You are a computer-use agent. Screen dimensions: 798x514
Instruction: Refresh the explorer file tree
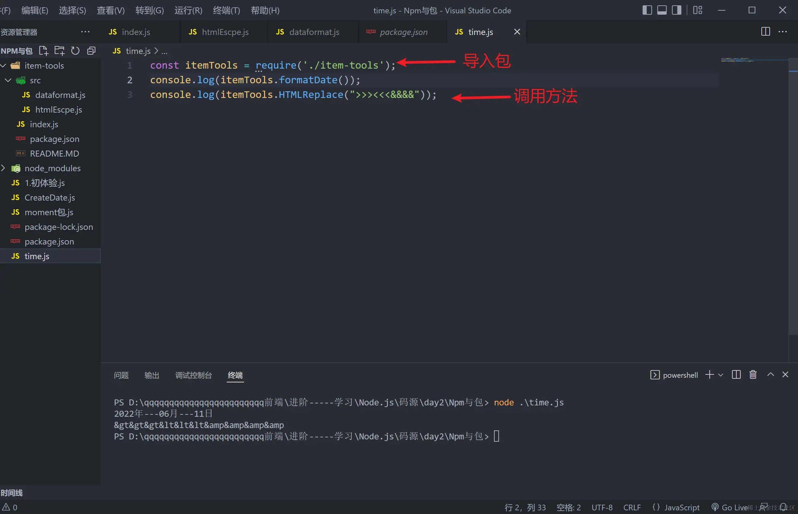pyautogui.click(x=75, y=51)
